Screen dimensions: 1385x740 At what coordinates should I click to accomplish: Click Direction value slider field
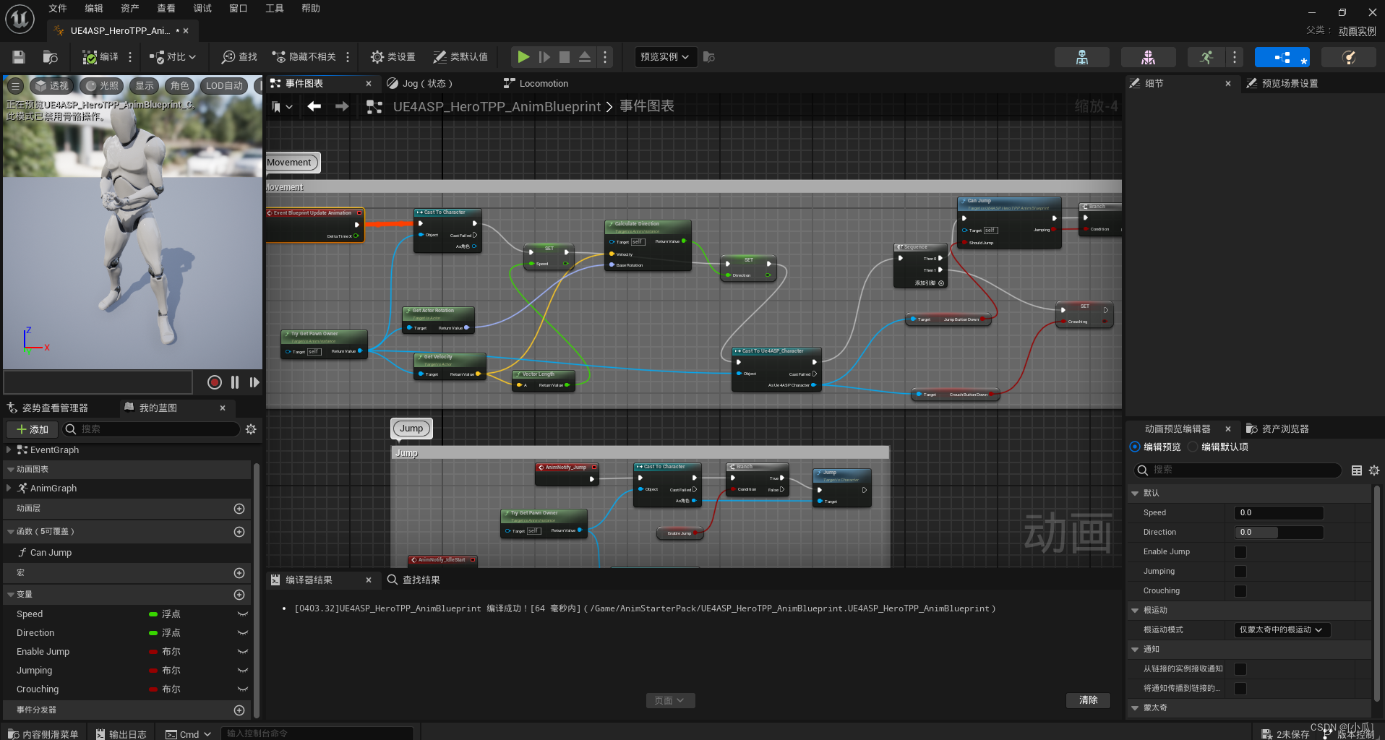pos(1279,533)
